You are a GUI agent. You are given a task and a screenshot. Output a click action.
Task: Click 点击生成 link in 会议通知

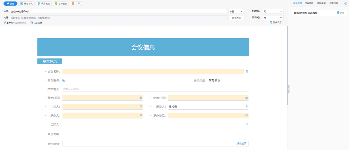tap(241, 143)
